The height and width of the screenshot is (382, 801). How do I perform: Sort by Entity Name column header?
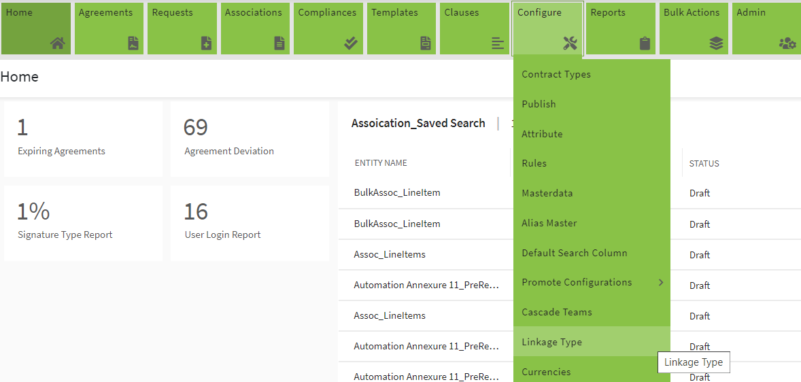[381, 163]
